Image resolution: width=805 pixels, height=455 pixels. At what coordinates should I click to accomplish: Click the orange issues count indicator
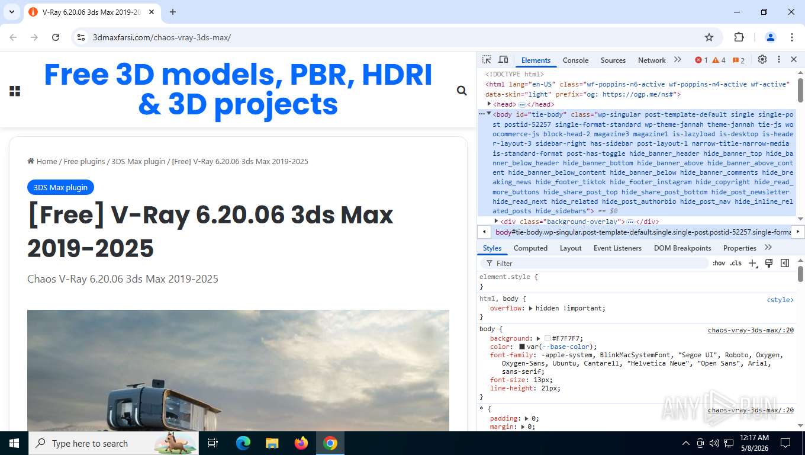point(739,60)
